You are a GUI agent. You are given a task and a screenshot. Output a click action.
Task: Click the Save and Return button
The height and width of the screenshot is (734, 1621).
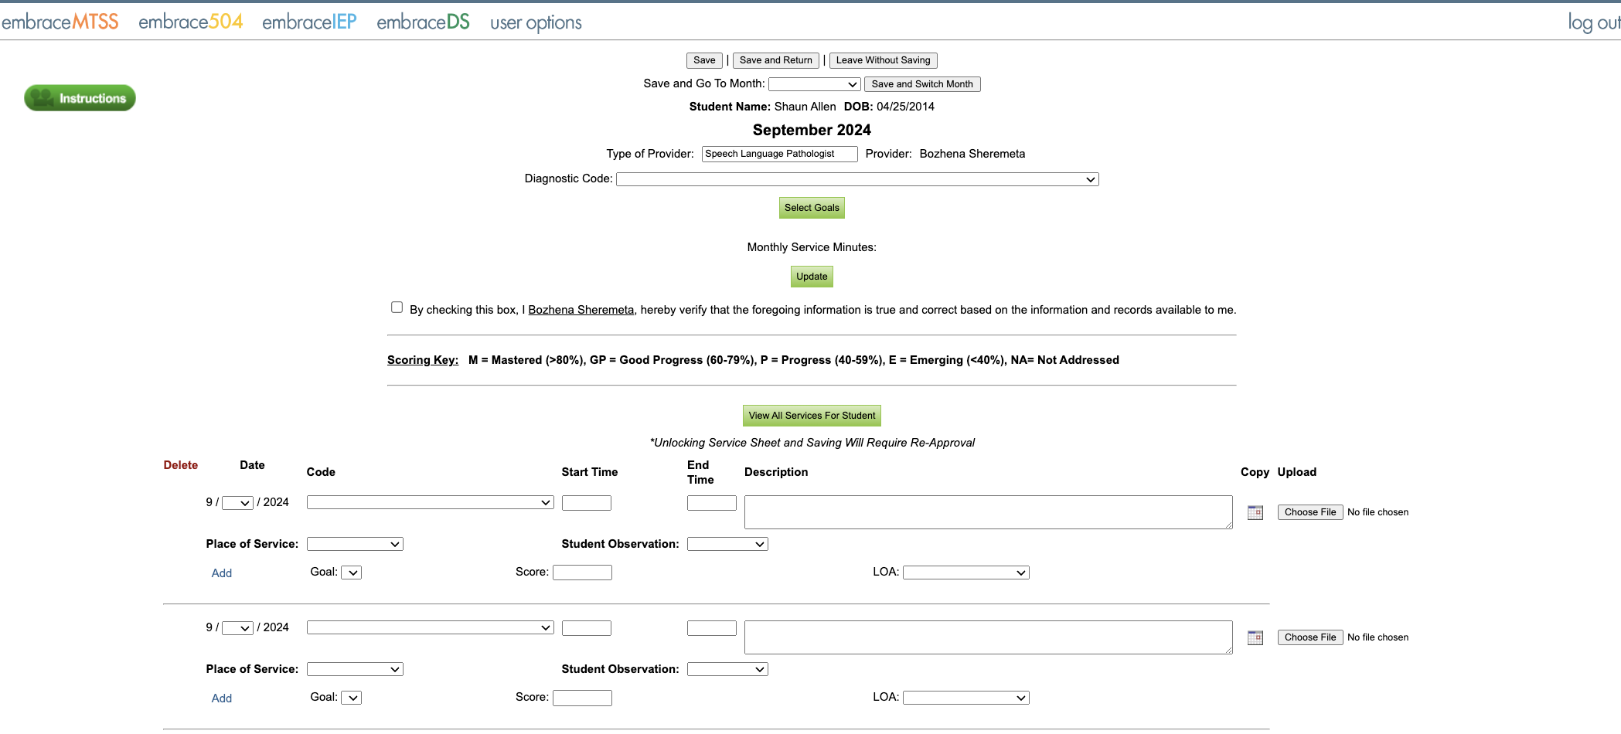776,60
